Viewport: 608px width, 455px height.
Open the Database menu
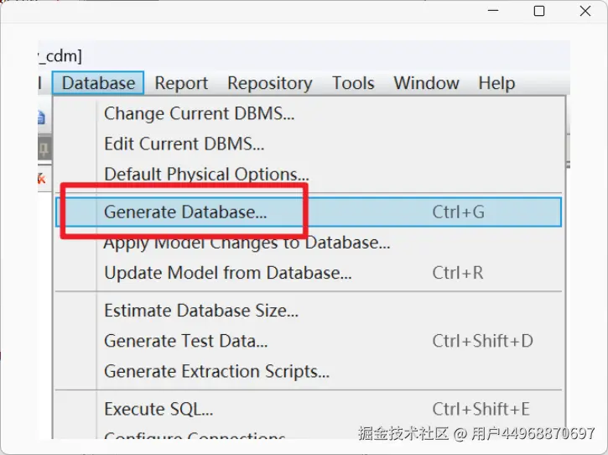point(98,83)
